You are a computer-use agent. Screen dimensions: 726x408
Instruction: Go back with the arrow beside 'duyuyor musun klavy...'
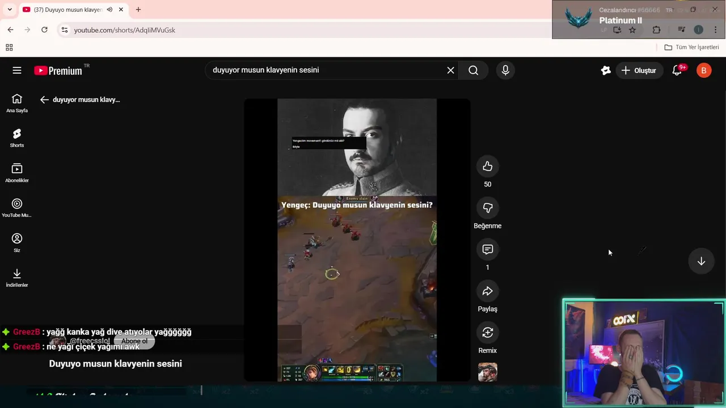point(44,100)
